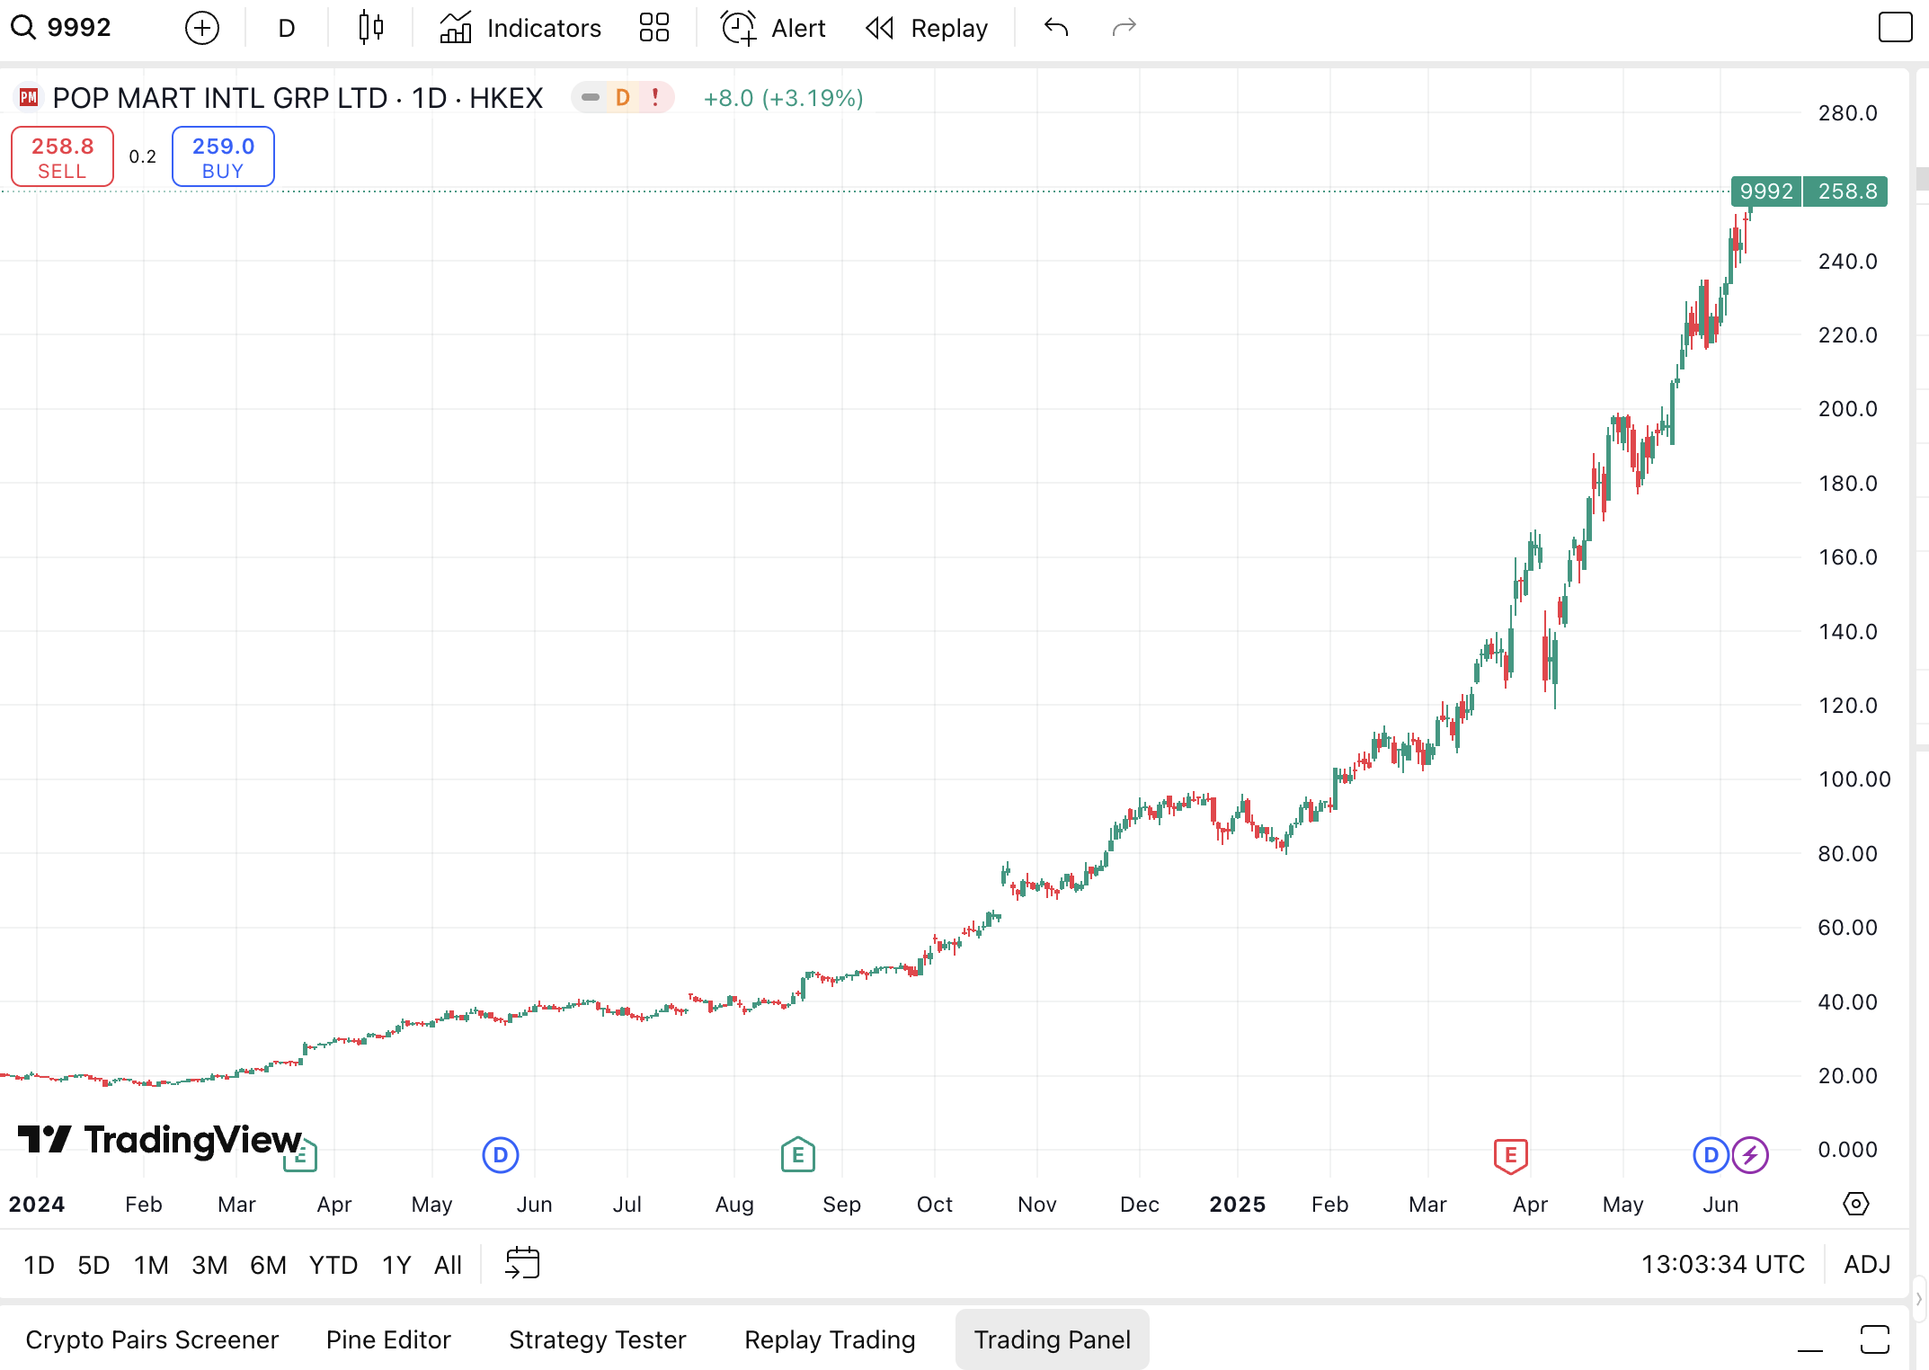Click the +8.0 (+3.19%) change value

pos(783,97)
